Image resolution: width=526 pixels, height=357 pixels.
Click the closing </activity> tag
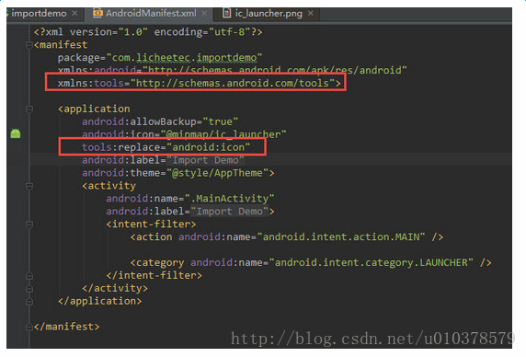[x=115, y=288]
